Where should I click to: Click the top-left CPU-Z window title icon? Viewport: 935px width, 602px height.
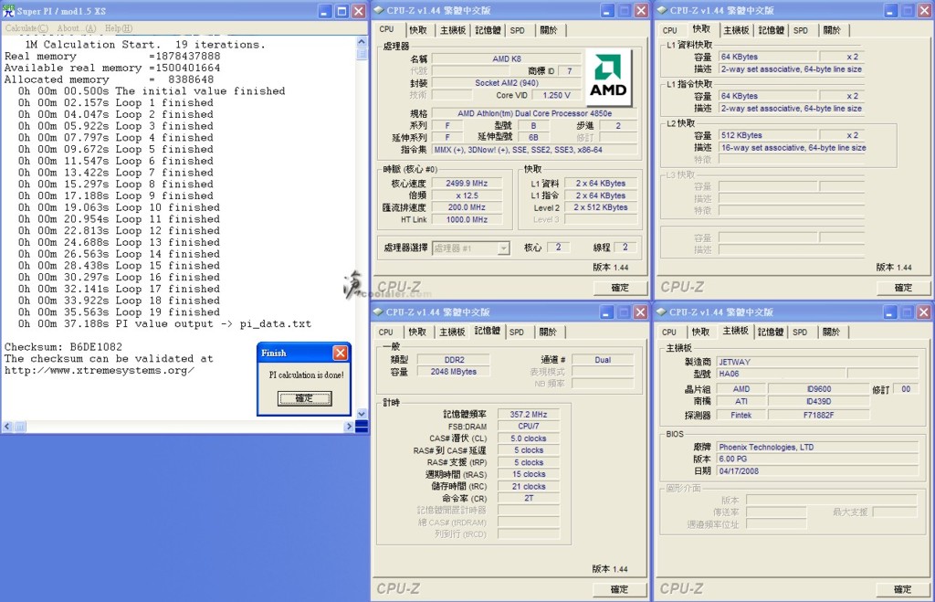379,10
